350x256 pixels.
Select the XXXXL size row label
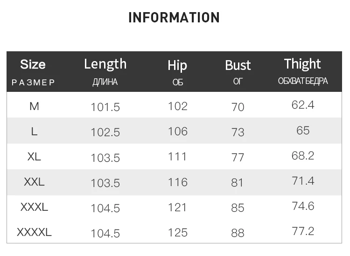(34, 232)
